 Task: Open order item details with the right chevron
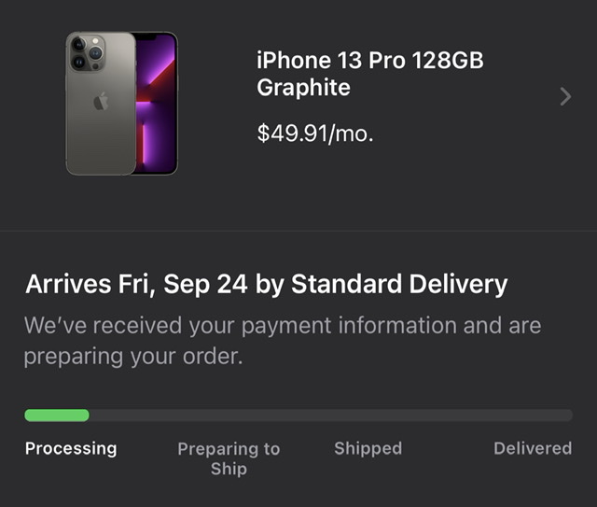pyautogui.click(x=564, y=96)
